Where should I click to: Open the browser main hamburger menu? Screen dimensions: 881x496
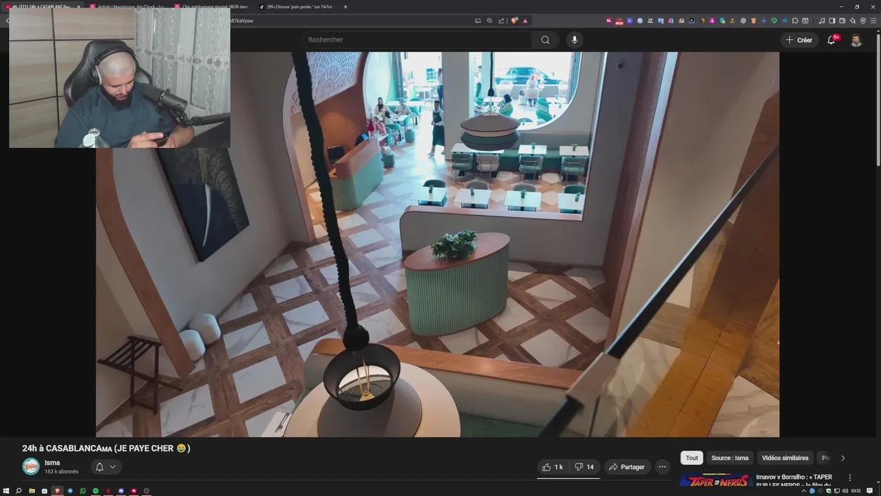coord(873,21)
